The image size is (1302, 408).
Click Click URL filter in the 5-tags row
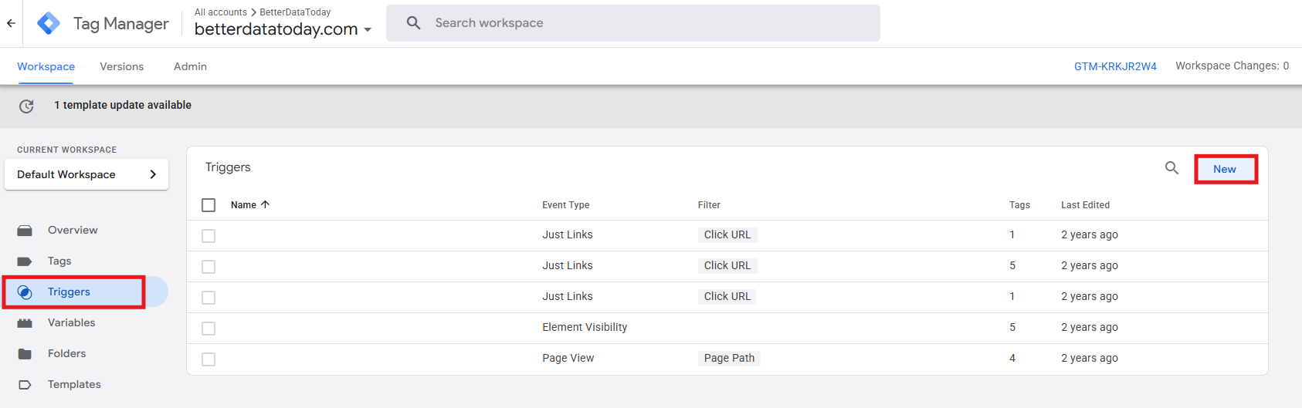pos(727,265)
